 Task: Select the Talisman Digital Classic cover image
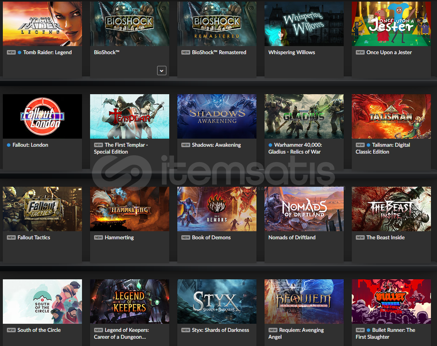(391, 116)
